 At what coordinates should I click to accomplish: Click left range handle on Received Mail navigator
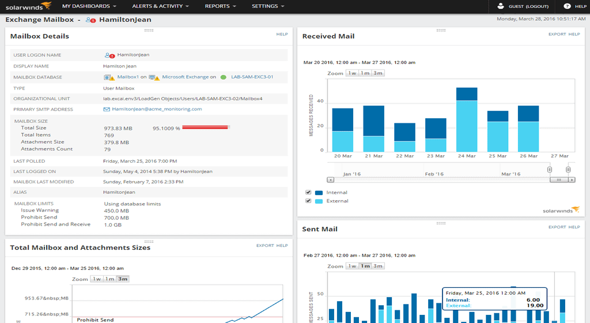pos(550,170)
